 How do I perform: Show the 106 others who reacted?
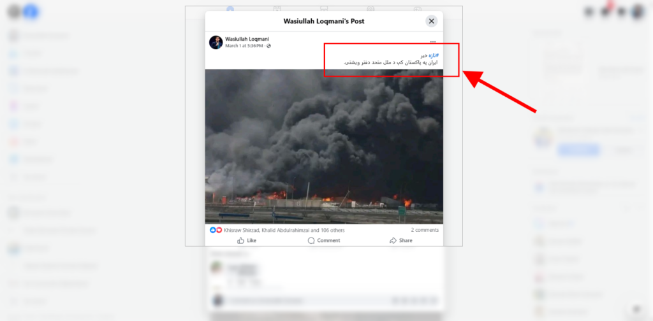click(332, 230)
